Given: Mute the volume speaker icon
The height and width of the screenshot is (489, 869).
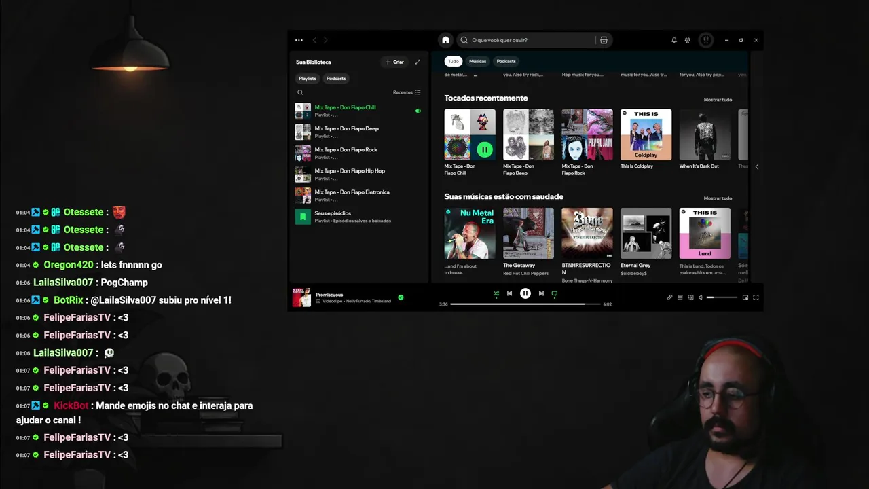Looking at the screenshot, I should (x=701, y=297).
